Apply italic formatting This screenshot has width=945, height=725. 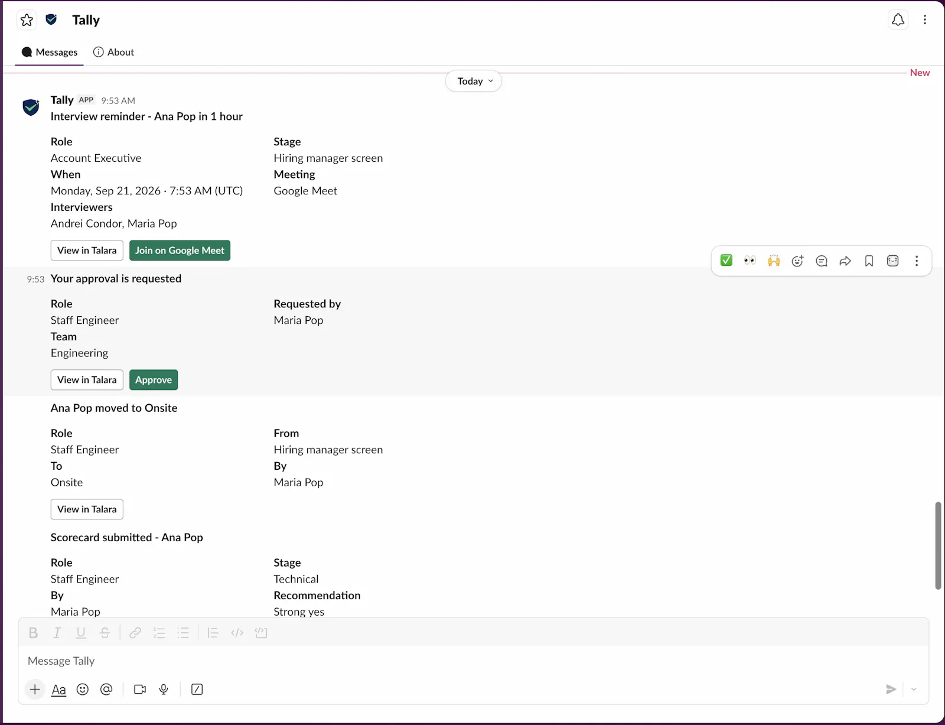click(57, 633)
